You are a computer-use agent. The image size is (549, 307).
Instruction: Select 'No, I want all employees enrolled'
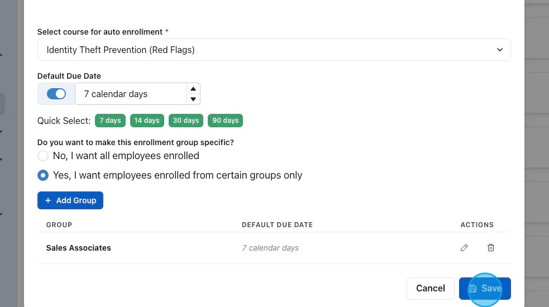click(x=43, y=156)
